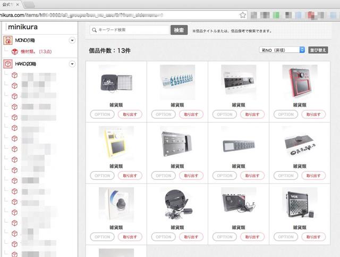
Task: Open the small amp with cables thumbnail
Action: [239, 205]
